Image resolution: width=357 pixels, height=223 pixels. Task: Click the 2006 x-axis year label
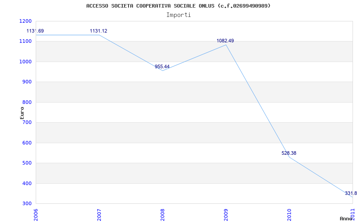pyautogui.click(x=36, y=215)
